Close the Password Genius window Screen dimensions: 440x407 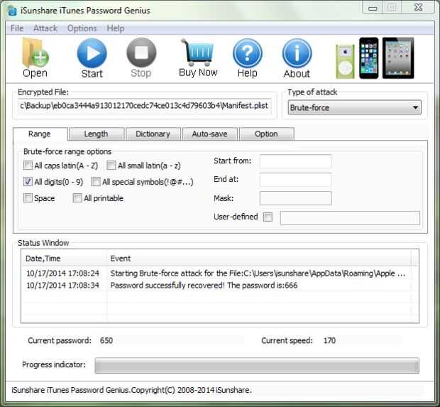coord(418,7)
